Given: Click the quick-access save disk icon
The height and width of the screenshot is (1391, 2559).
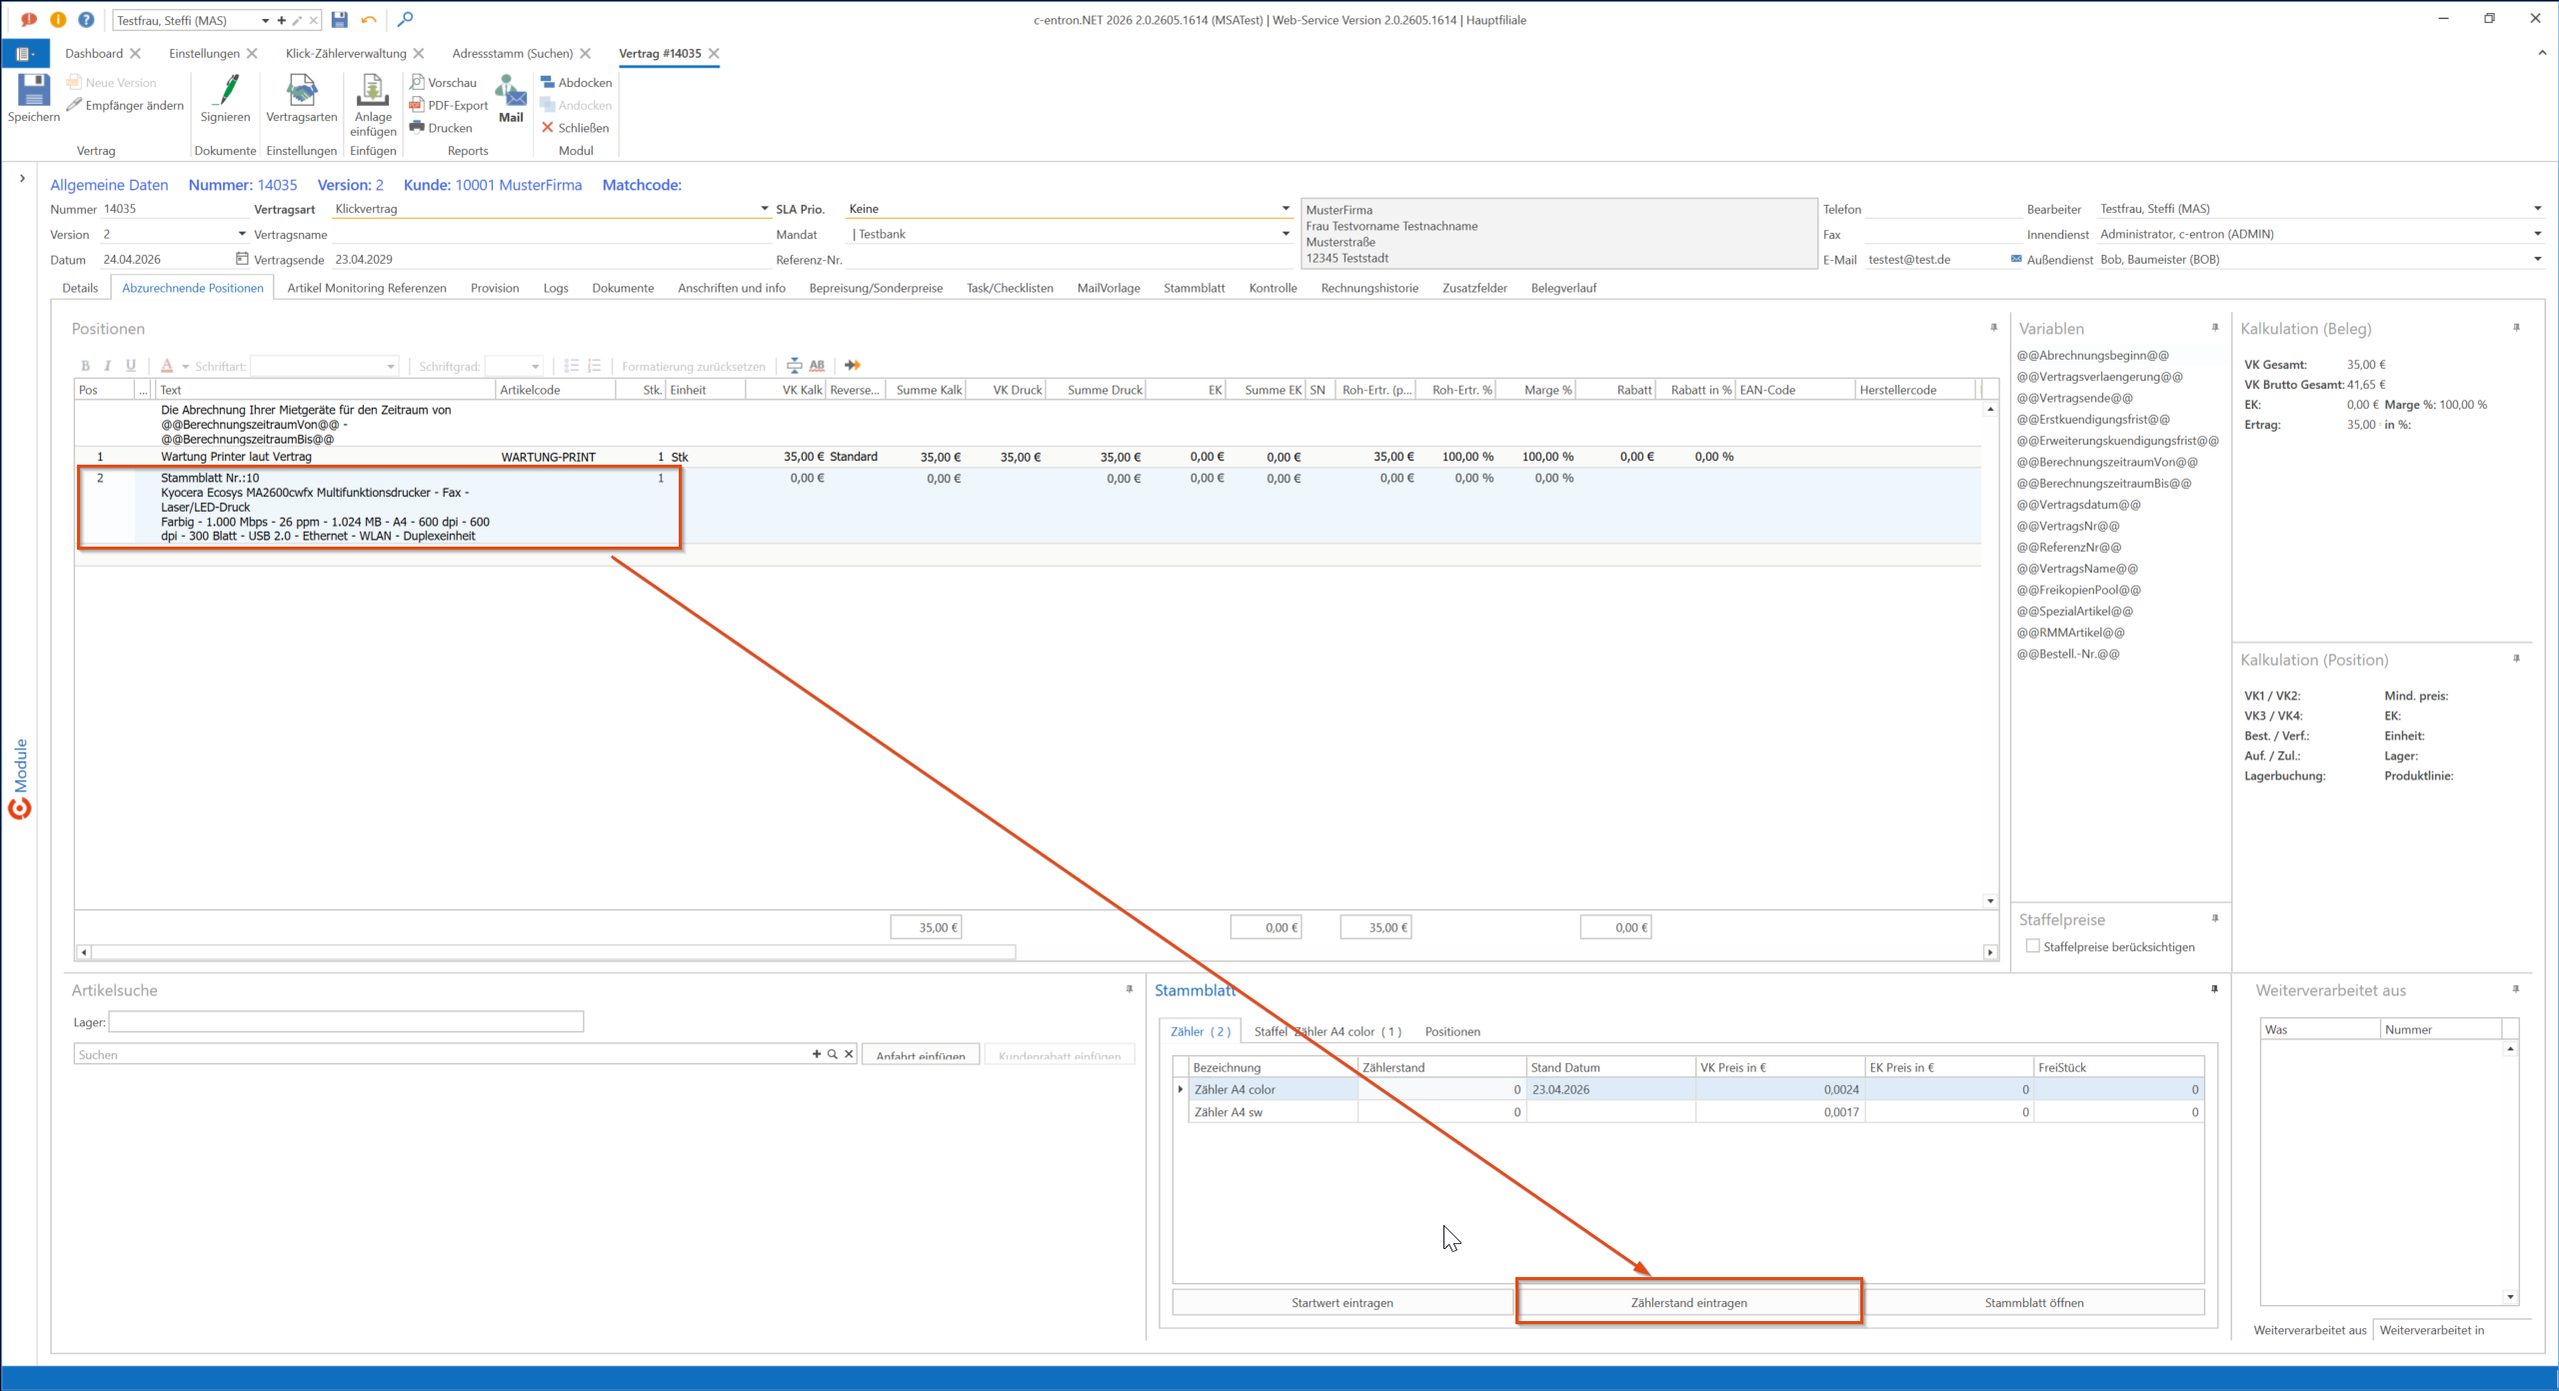Looking at the screenshot, I should (x=340, y=19).
